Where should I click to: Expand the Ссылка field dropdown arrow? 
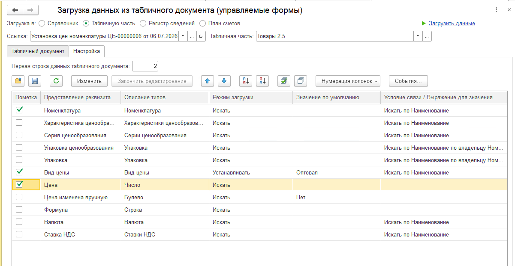click(183, 36)
